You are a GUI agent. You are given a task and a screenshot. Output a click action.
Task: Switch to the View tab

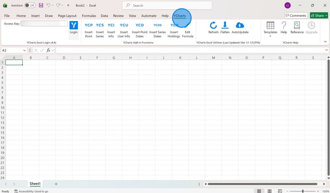[x=132, y=16]
